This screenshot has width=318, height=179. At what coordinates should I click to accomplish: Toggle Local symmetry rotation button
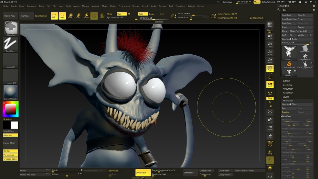(x=270, y=85)
